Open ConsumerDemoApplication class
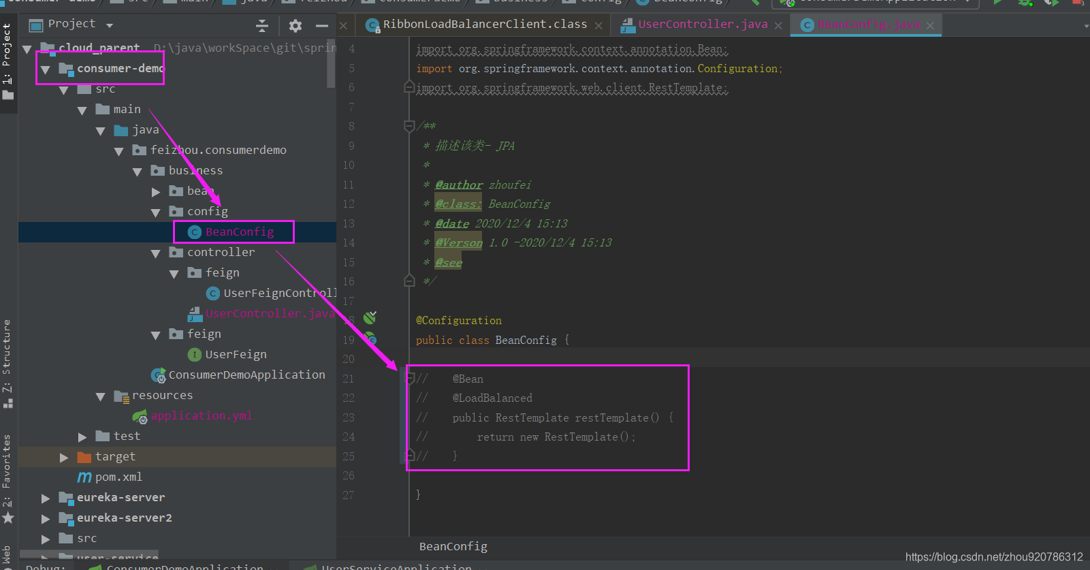Screen dimensions: 1090x570 click(247, 375)
